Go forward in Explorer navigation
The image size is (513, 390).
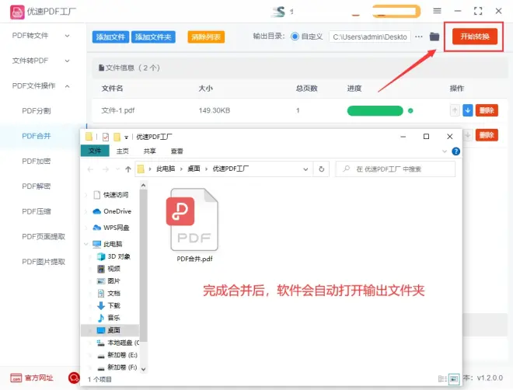tap(106, 169)
